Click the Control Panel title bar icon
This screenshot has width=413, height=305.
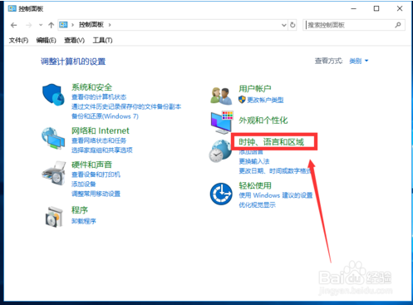12,8
